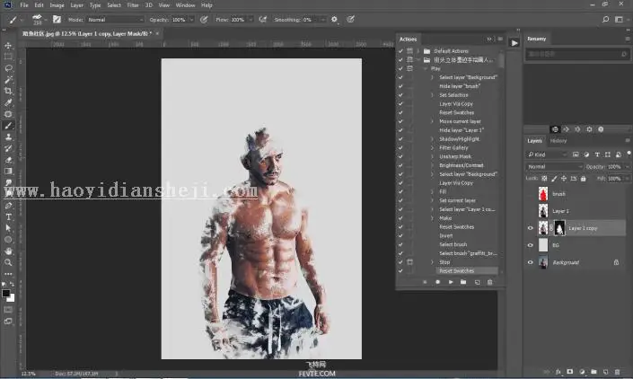This screenshot has height=379, width=633.
Task: Select the Gradient tool
Action: tap(8, 172)
